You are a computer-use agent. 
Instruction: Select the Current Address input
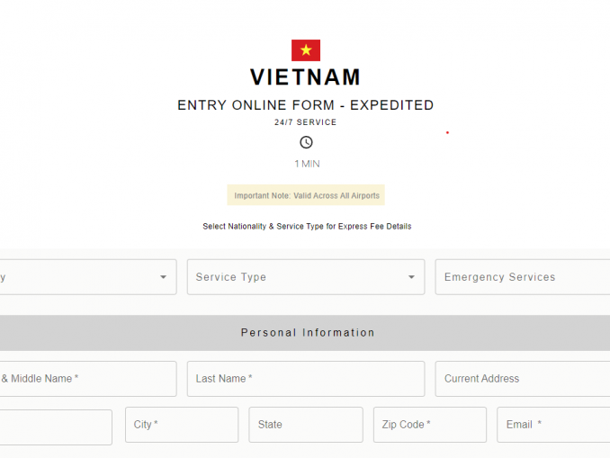[522, 379]
